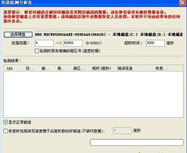The image size is (187, 153).
Task: Click the 检测结果 label
Action: (x=12, y=61)
